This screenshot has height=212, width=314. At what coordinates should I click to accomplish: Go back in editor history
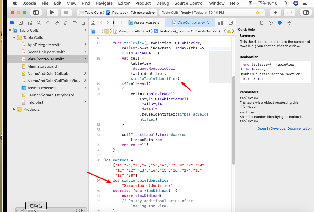101,22
